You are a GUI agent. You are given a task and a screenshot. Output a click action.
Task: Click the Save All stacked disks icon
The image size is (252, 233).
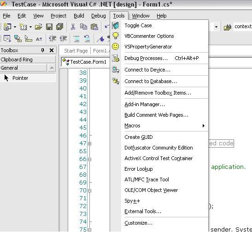[59, 27]
